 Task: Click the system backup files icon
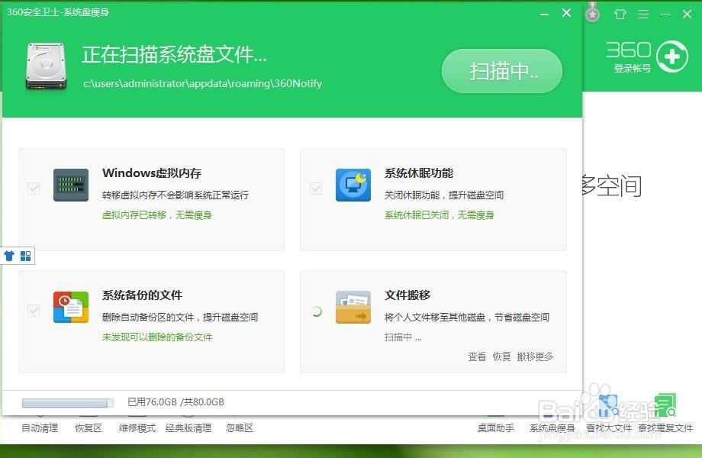point(71,307)
